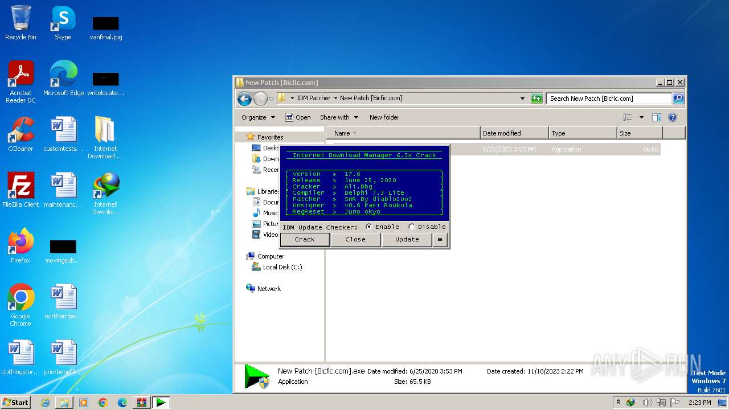The width and height of the screenshot is (729, 410).
Task: Open Windows Media Player from taskbar
Action: tap(84, 403)
